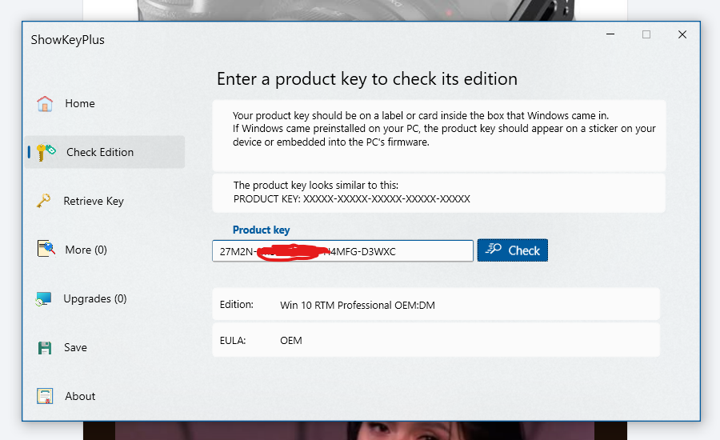Maximize the ShowKeyPlus window
Viewport: 720px width, 440px height.
pos(646,34)
